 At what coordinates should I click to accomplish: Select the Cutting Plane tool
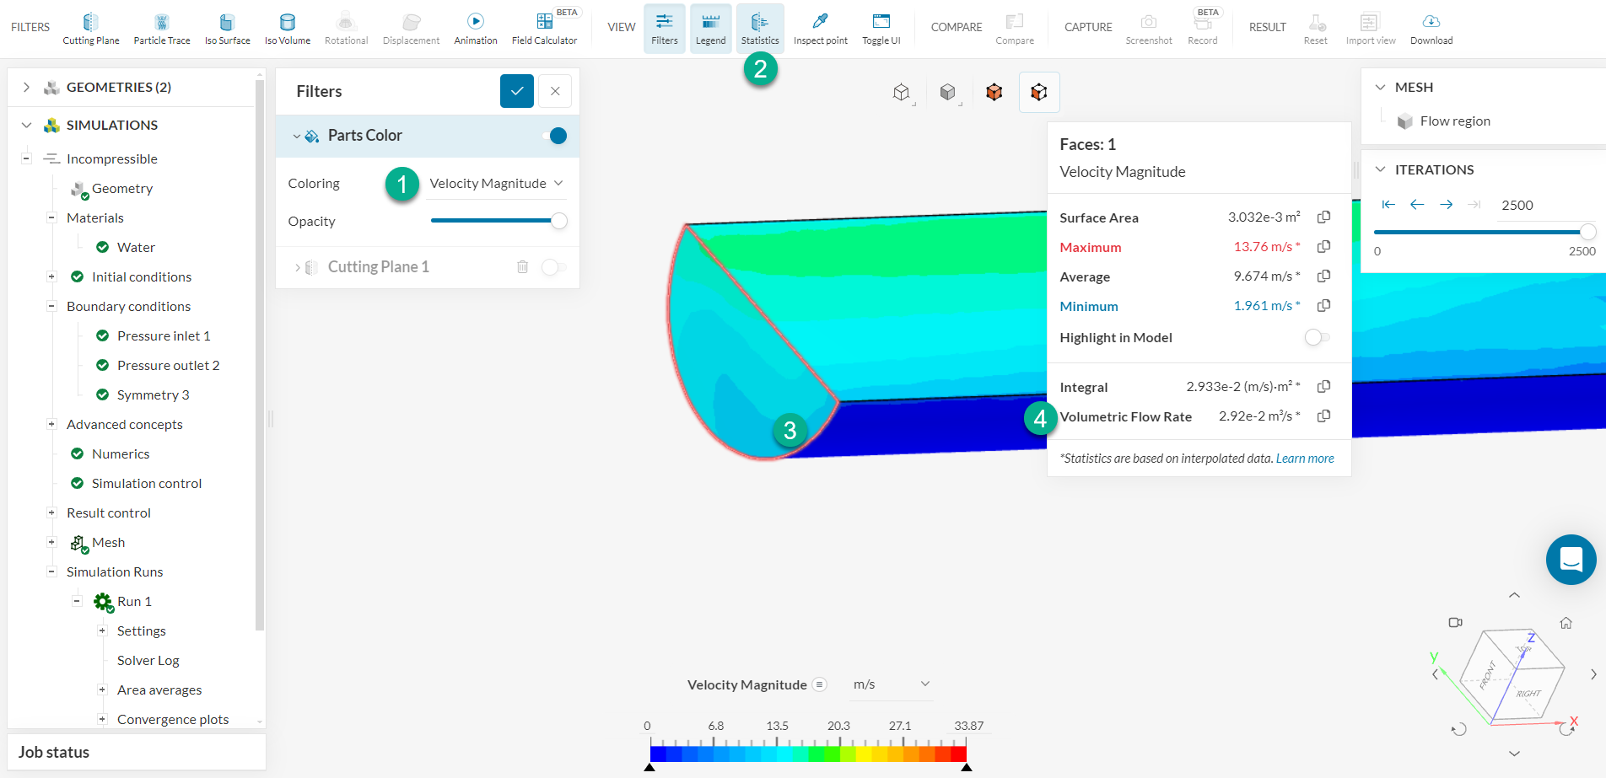pos(90,26)
